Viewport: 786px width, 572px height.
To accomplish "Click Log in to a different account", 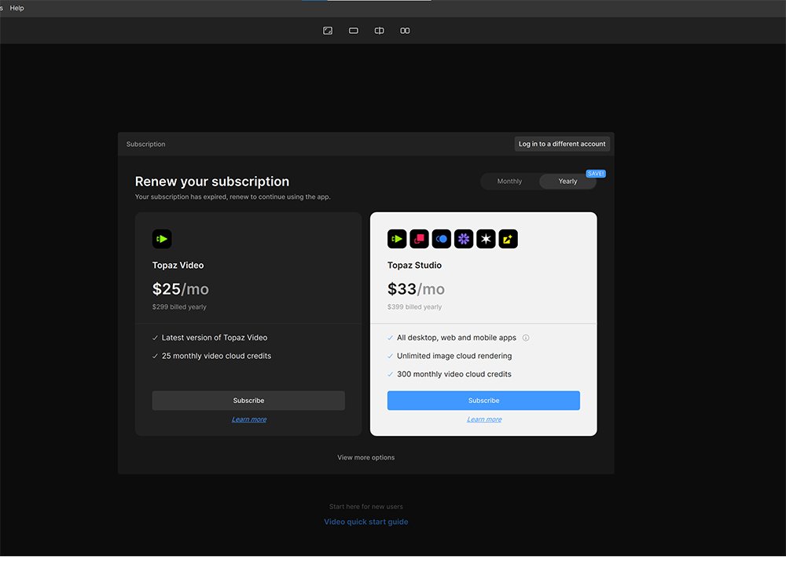I will tap(562, 144).
